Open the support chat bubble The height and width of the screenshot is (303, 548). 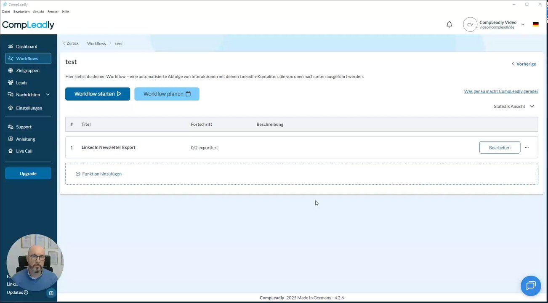pos(530,286)
